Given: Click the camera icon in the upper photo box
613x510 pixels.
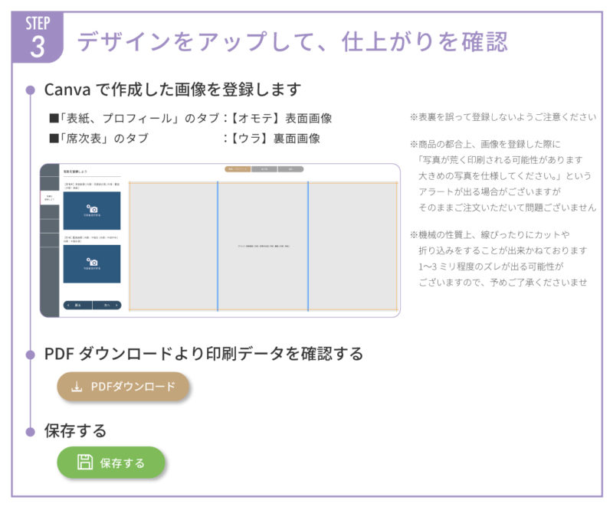Looking at the screenshot, I should click(x=91, y=208).
